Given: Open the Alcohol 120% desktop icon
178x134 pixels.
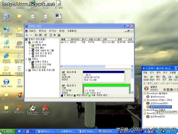Looking at the screenshot, I should coord(46,110).
